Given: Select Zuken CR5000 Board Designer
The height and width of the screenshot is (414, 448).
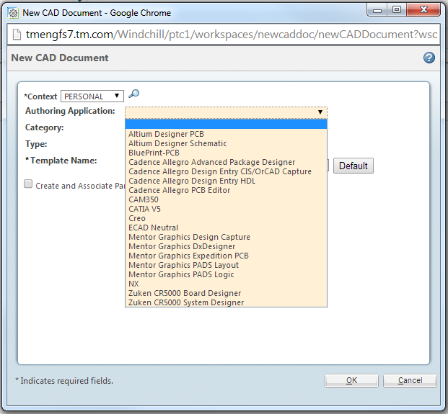Looking at the screenshot, I should pyautogui.click(x=226, y=293).
